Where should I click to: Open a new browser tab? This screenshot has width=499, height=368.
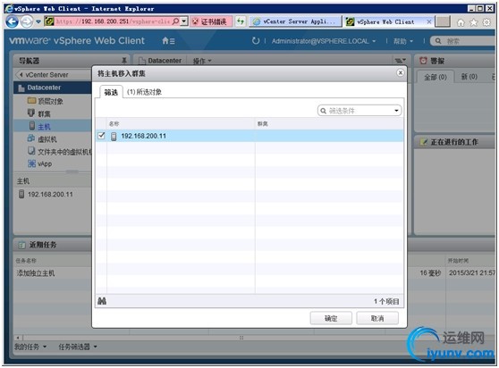coord(443,21)
